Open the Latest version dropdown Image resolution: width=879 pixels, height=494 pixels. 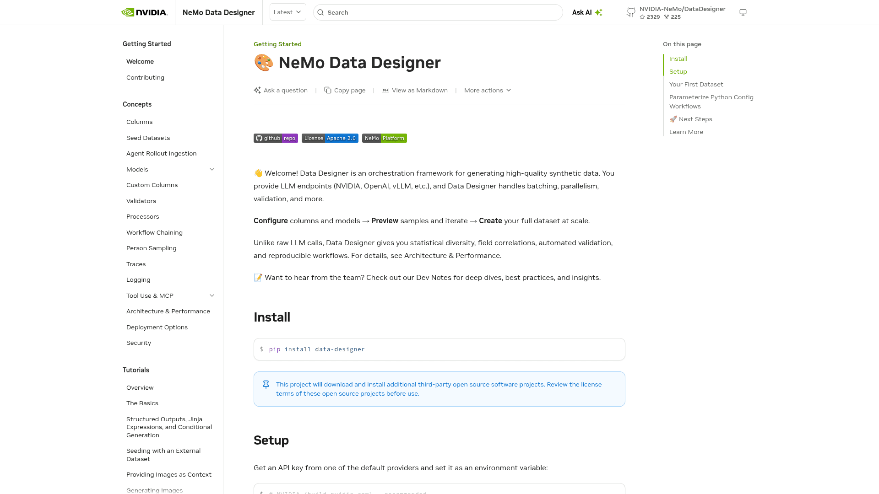point(288,12)
